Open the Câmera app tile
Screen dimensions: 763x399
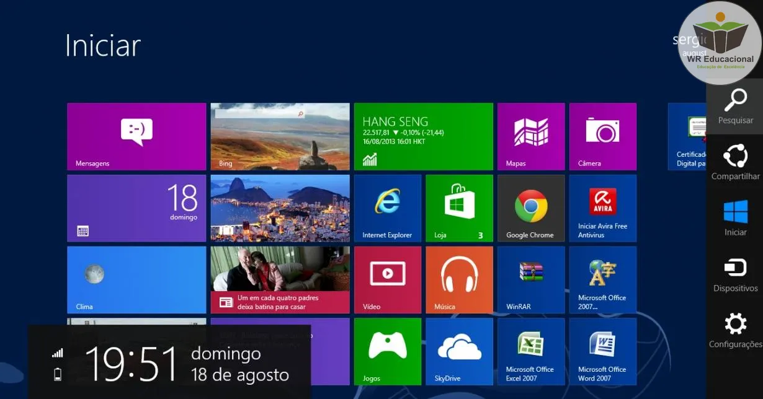(603, 136)
